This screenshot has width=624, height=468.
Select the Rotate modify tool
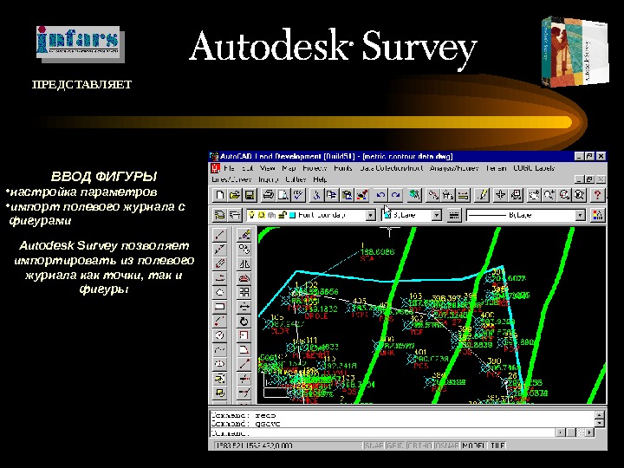(244, 321)
